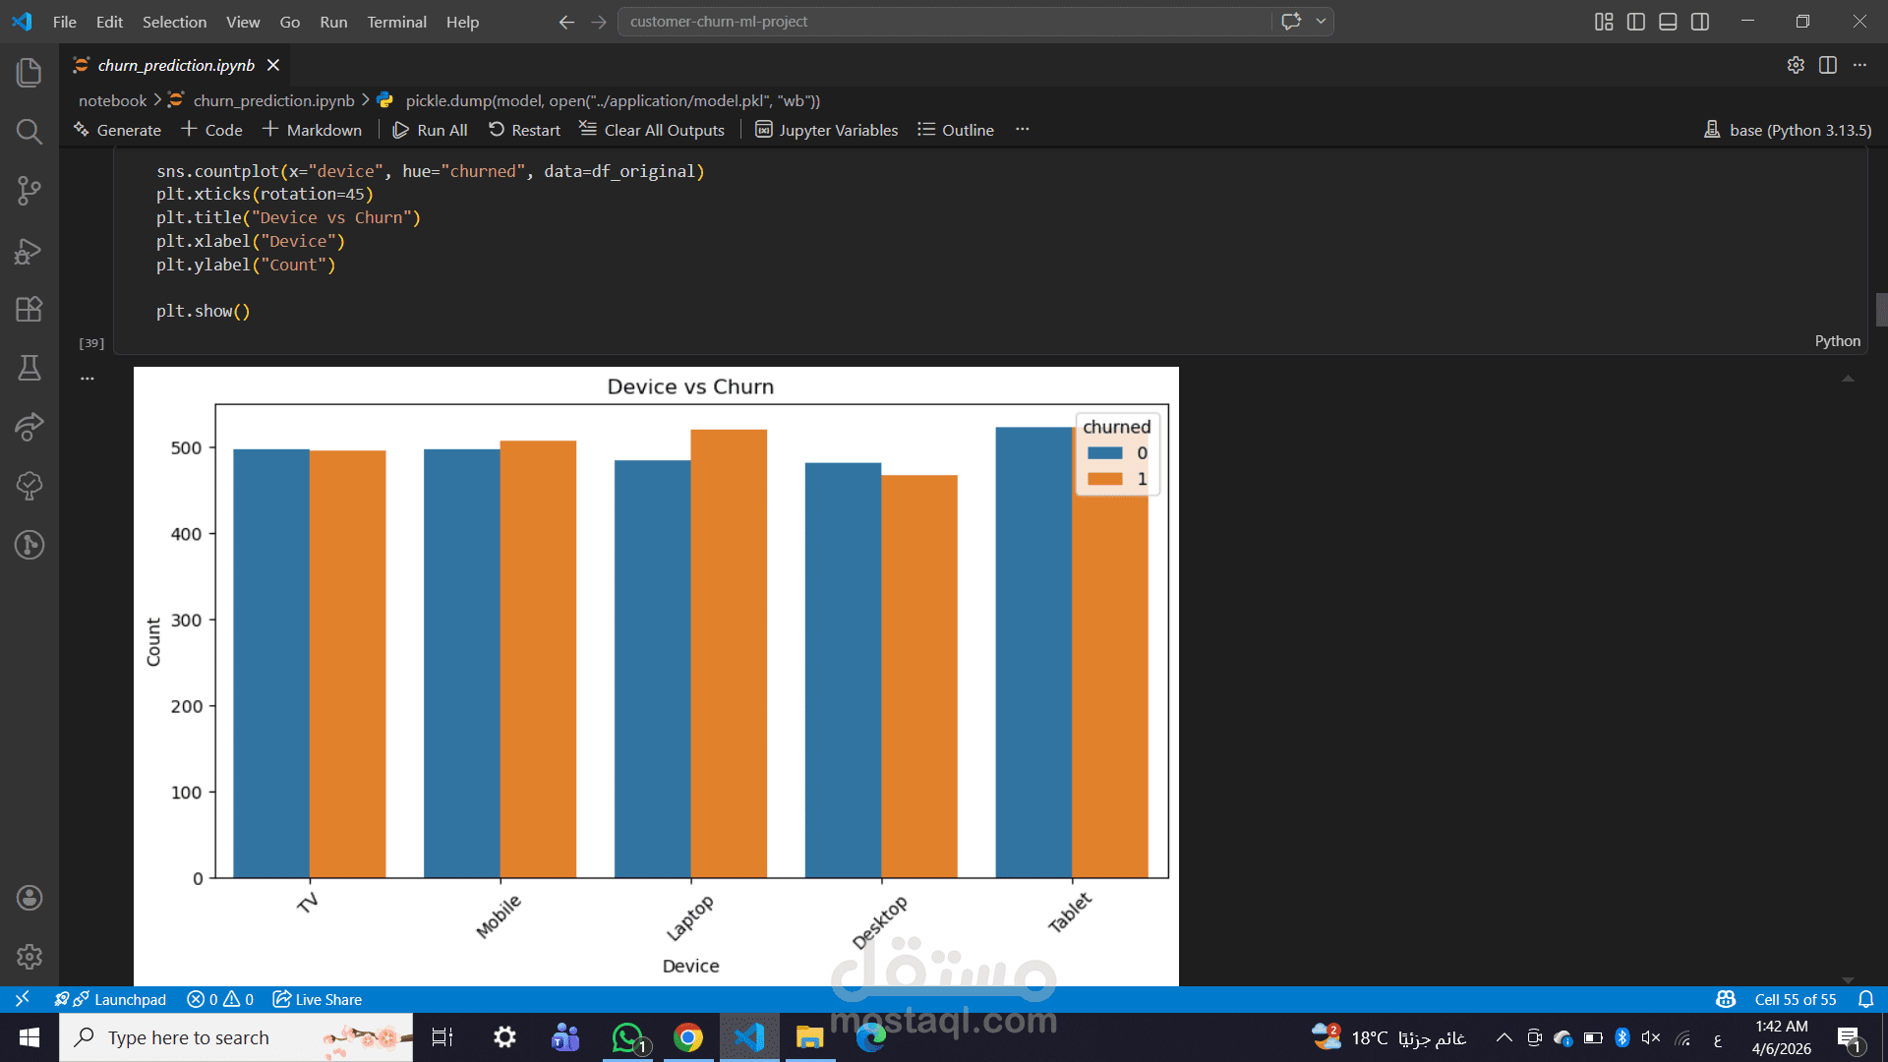This screenshot has height=1062, width=1888.
Task: Toggle Primary Side Bar layout button
Action: pos(1635,22)
